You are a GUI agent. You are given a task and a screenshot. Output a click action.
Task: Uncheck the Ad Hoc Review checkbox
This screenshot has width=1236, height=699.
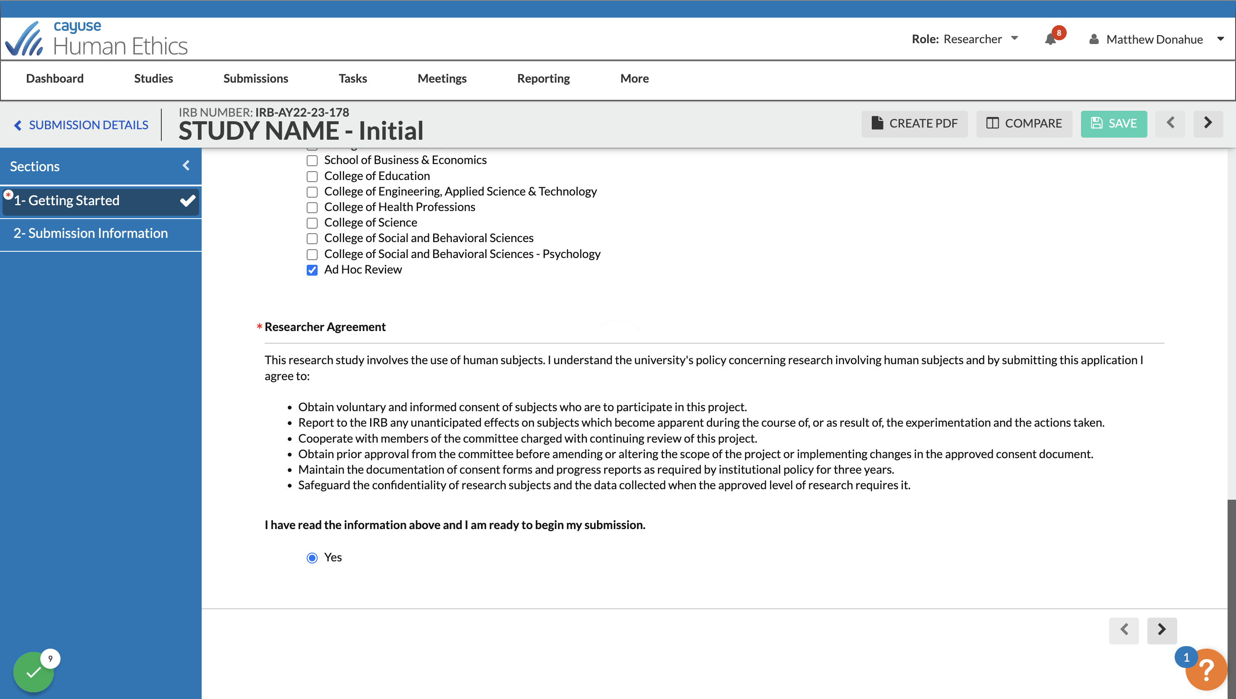(x=312, y=270)
